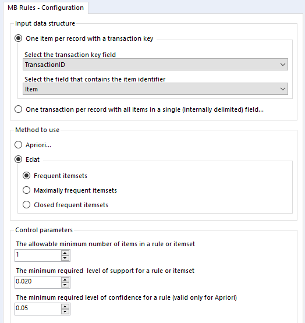Click the minimum support value field
The height and width of the screenshot is (323, 305).
[38, 282]
